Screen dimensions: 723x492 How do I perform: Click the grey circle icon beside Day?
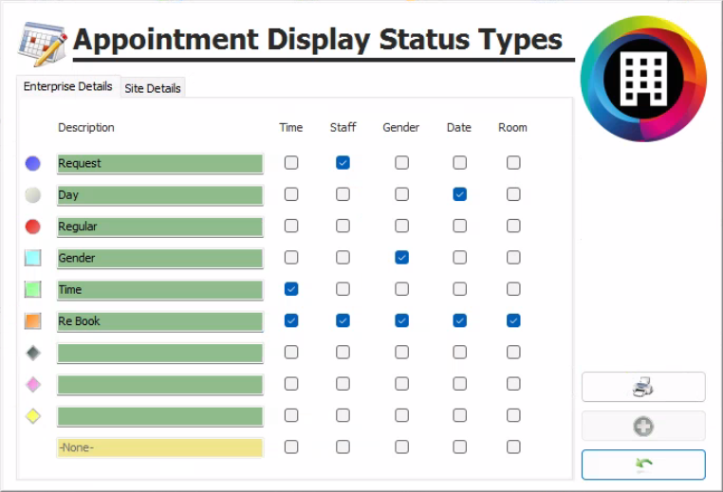tap(33, 195)
